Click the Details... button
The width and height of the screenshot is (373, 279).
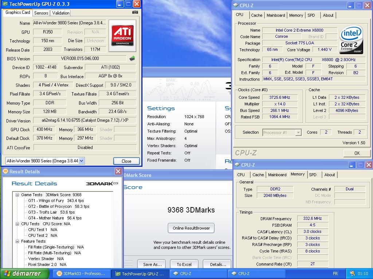coord(218,264)
